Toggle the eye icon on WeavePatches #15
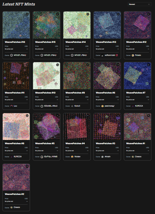The image size is (155, 214). coord(57,14)
